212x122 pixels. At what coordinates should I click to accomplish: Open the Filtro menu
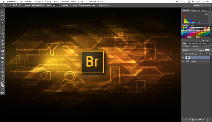[x=73, y=1]
